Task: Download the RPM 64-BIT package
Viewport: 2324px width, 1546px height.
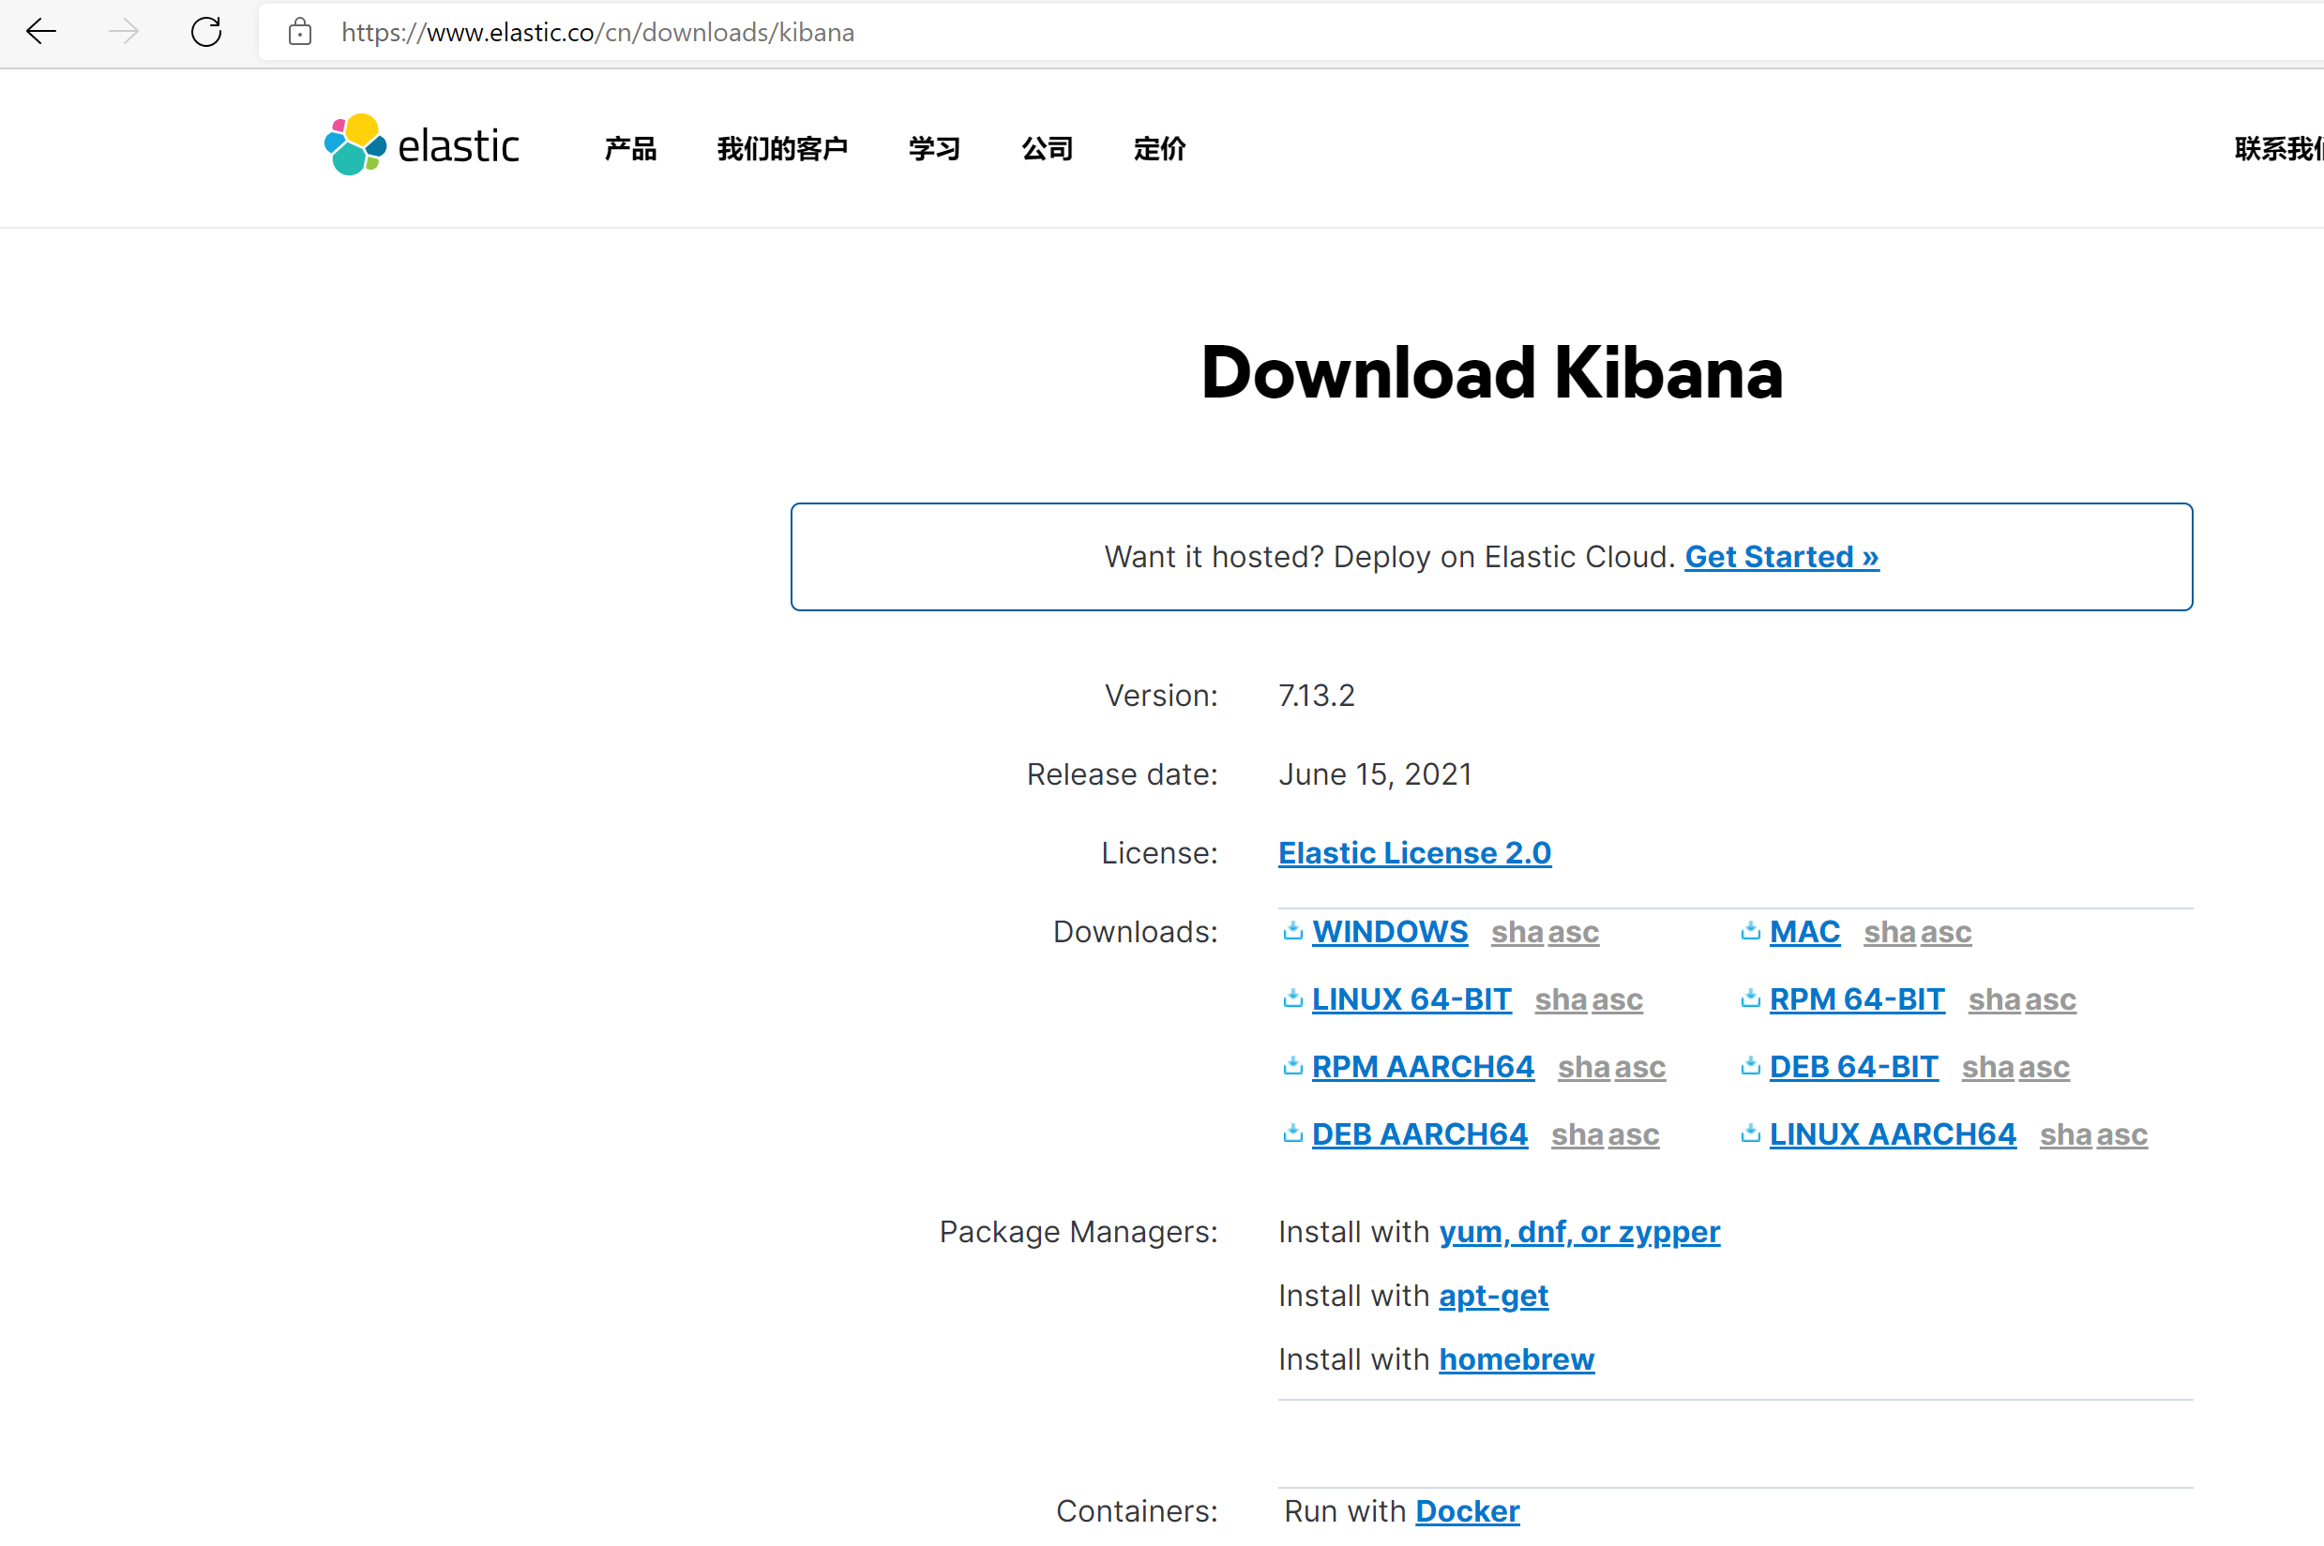Action: (x=1857, y=998)
